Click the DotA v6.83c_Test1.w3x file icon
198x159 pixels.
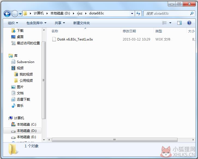pyautogui.click(x=54, y=39)
